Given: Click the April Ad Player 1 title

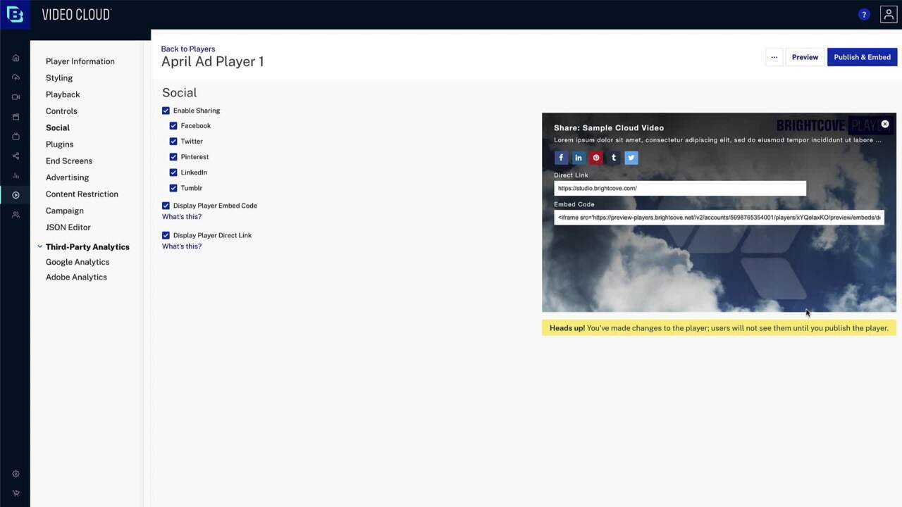Looking at the screenshot, I should pyautogui.click(x=213, y=61).
